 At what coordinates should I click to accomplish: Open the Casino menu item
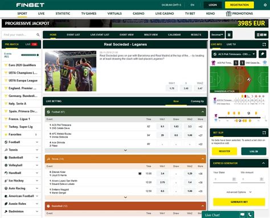[138, 14]
